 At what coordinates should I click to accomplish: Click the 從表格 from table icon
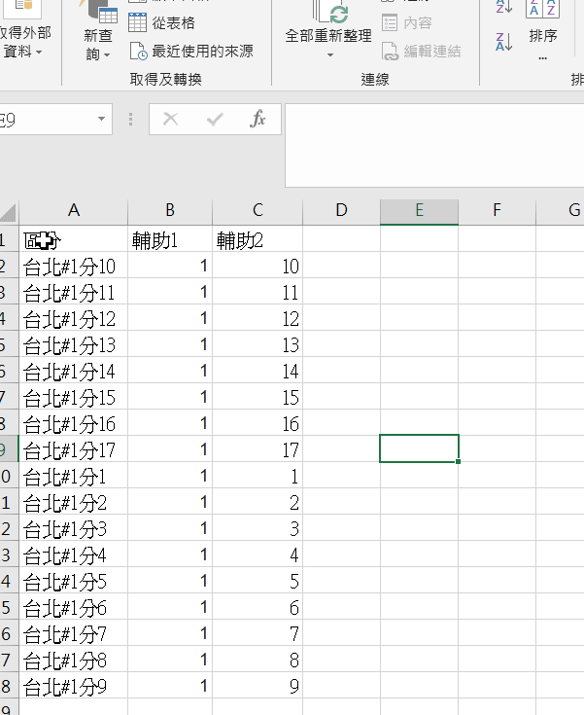pos(137,22)
